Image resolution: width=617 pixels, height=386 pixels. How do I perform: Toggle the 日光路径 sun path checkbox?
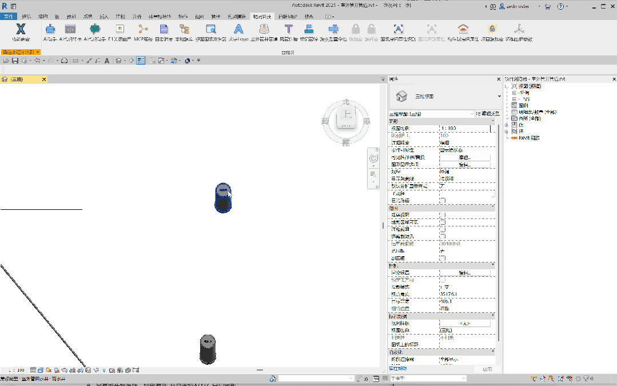(x=443, y=201)
